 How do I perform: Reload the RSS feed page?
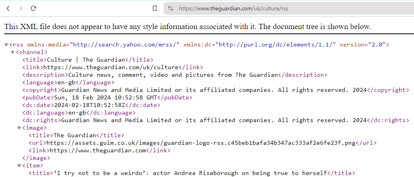point(33,8)
